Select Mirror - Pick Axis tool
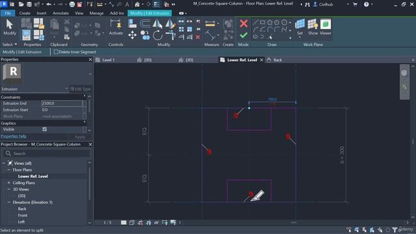 [157, 24]
